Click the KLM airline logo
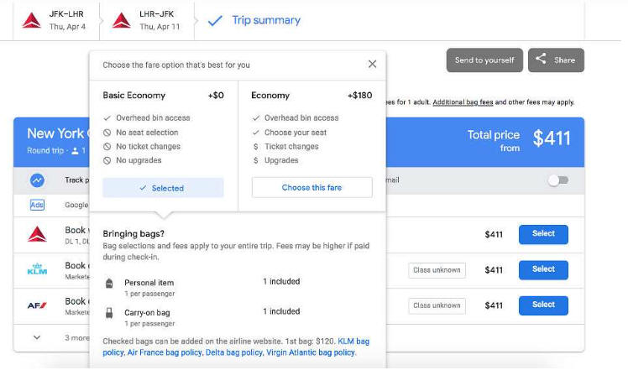The image size is (628, 370). tap(37, 269)
